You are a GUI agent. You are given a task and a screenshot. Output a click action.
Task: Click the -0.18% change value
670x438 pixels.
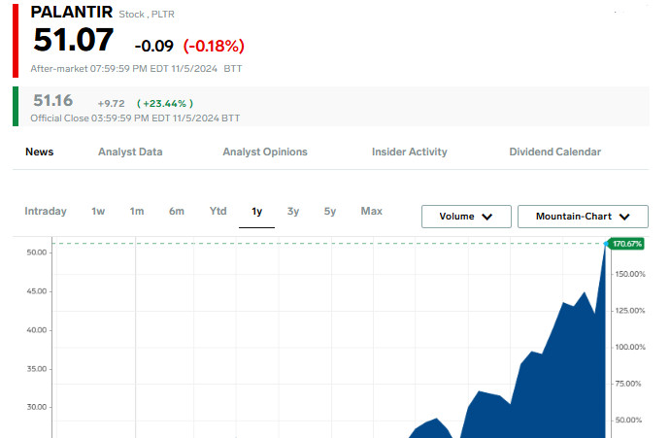pyautogui.click(x=214, y=46)
